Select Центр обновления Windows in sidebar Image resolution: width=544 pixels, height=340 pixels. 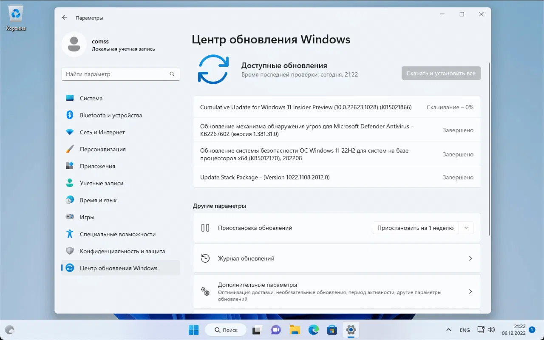[121, 268]
